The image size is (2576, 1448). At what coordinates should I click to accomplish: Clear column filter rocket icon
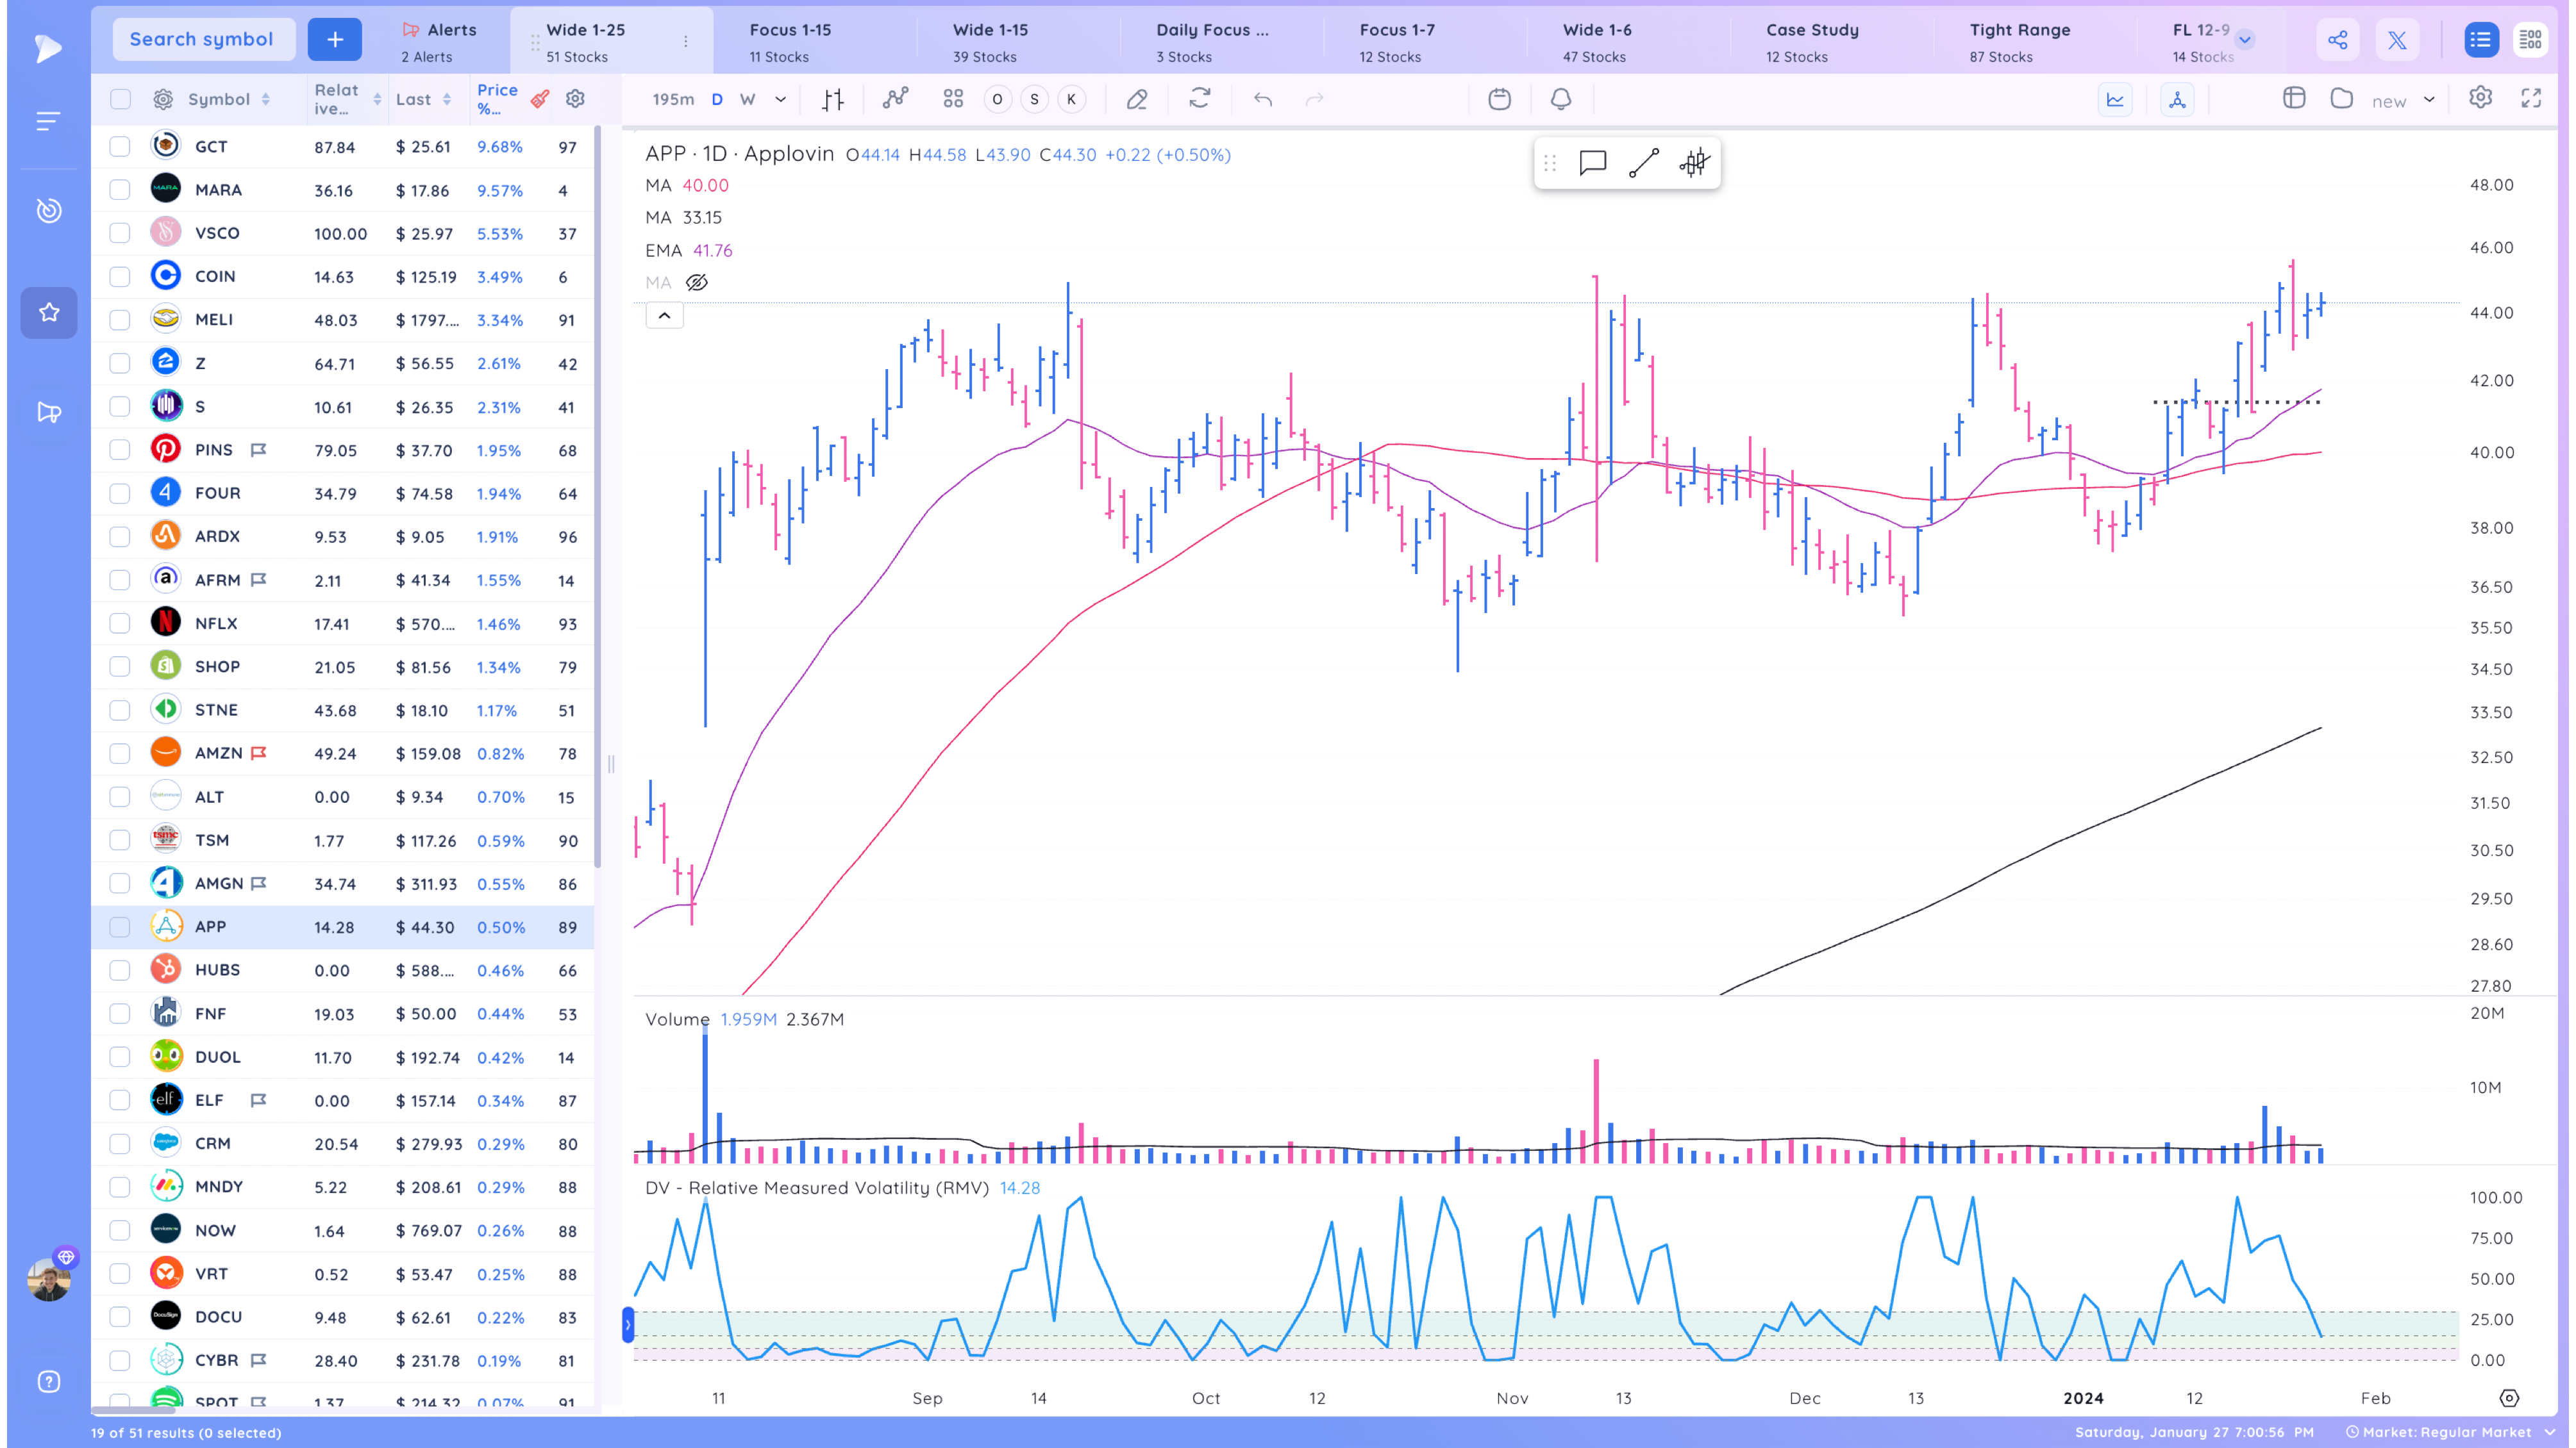pos(540,99)
